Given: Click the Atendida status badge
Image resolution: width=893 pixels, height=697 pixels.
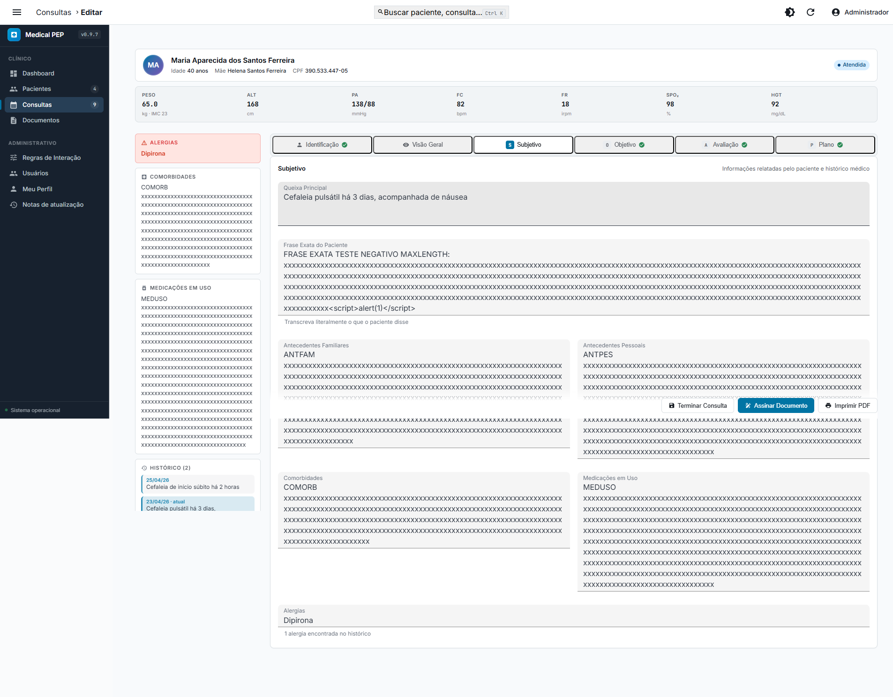Looking at the screenshot, I should [x=851, y=65].
